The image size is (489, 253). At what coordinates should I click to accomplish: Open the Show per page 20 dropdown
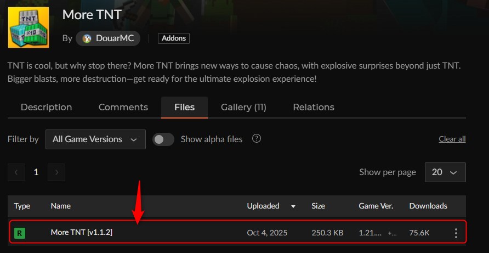pyautogui.click(x=445, y=172)
